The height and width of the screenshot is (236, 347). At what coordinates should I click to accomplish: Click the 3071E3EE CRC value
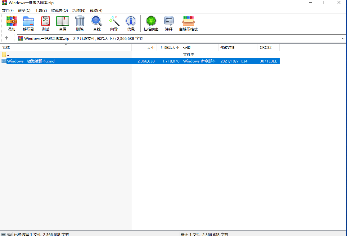[268, 61]
